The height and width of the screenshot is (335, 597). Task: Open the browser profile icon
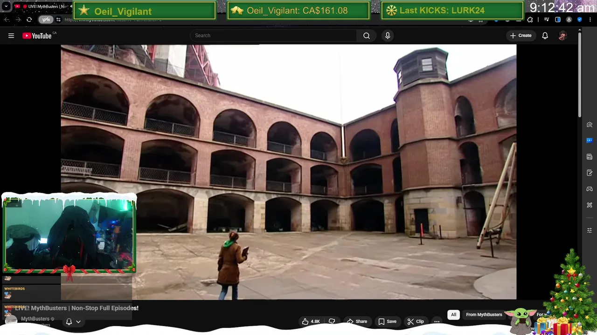coord(569,20)
